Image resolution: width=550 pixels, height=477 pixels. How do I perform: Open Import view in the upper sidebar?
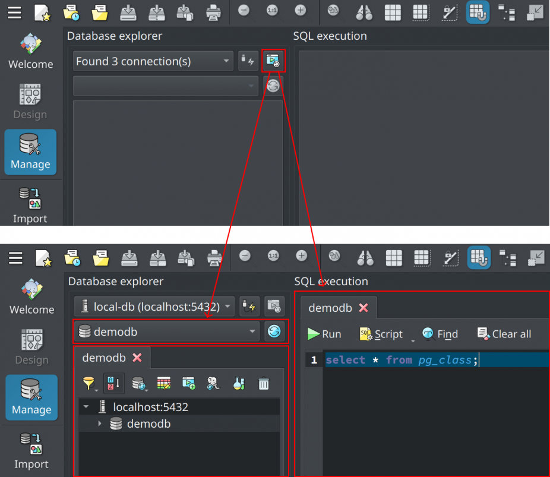tap(30, 205)
